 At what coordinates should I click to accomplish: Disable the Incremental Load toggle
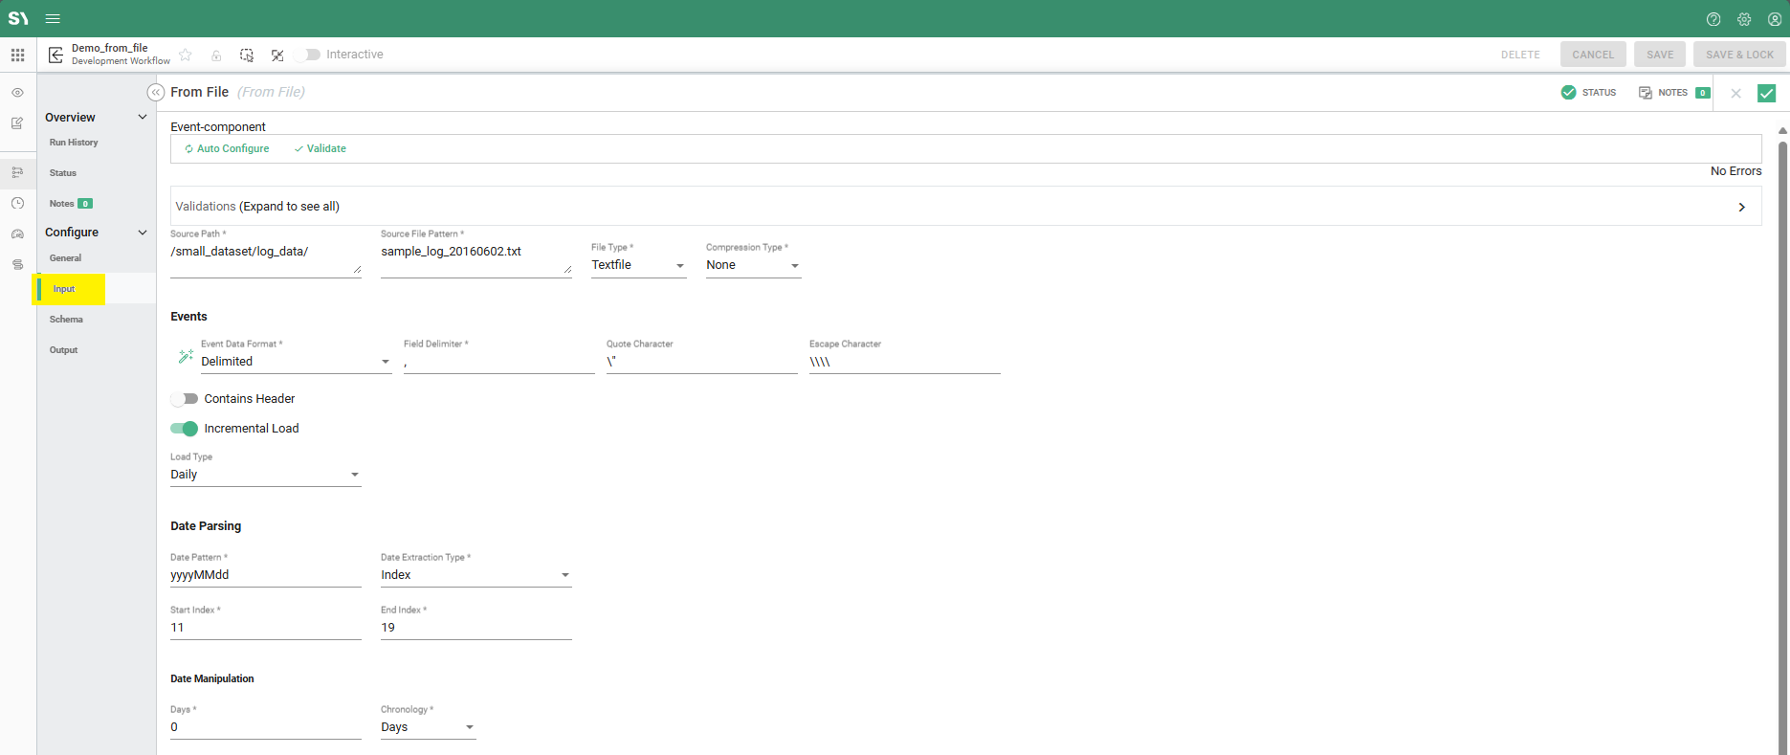(184, 429)
